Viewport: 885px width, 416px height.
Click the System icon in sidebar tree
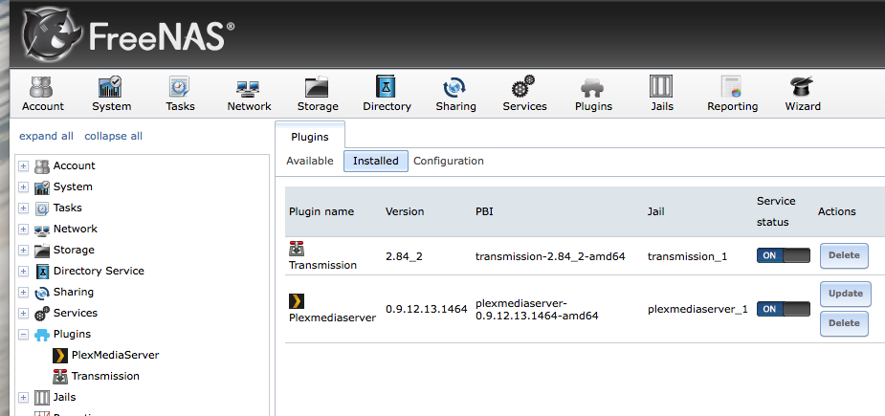pyautogui.click(x=42, y=186)
